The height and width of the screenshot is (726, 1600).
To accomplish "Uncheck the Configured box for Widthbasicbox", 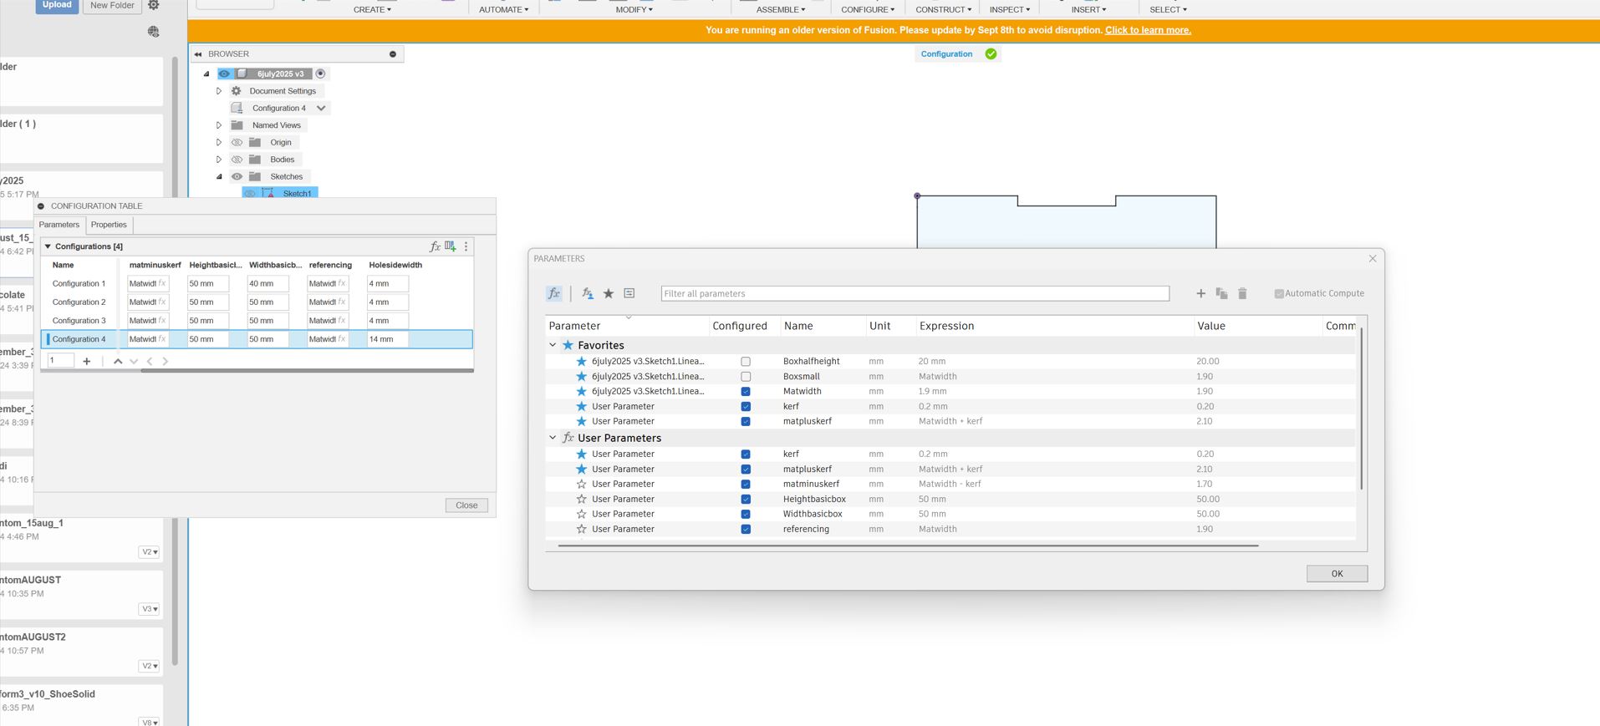I will [746, 515].
